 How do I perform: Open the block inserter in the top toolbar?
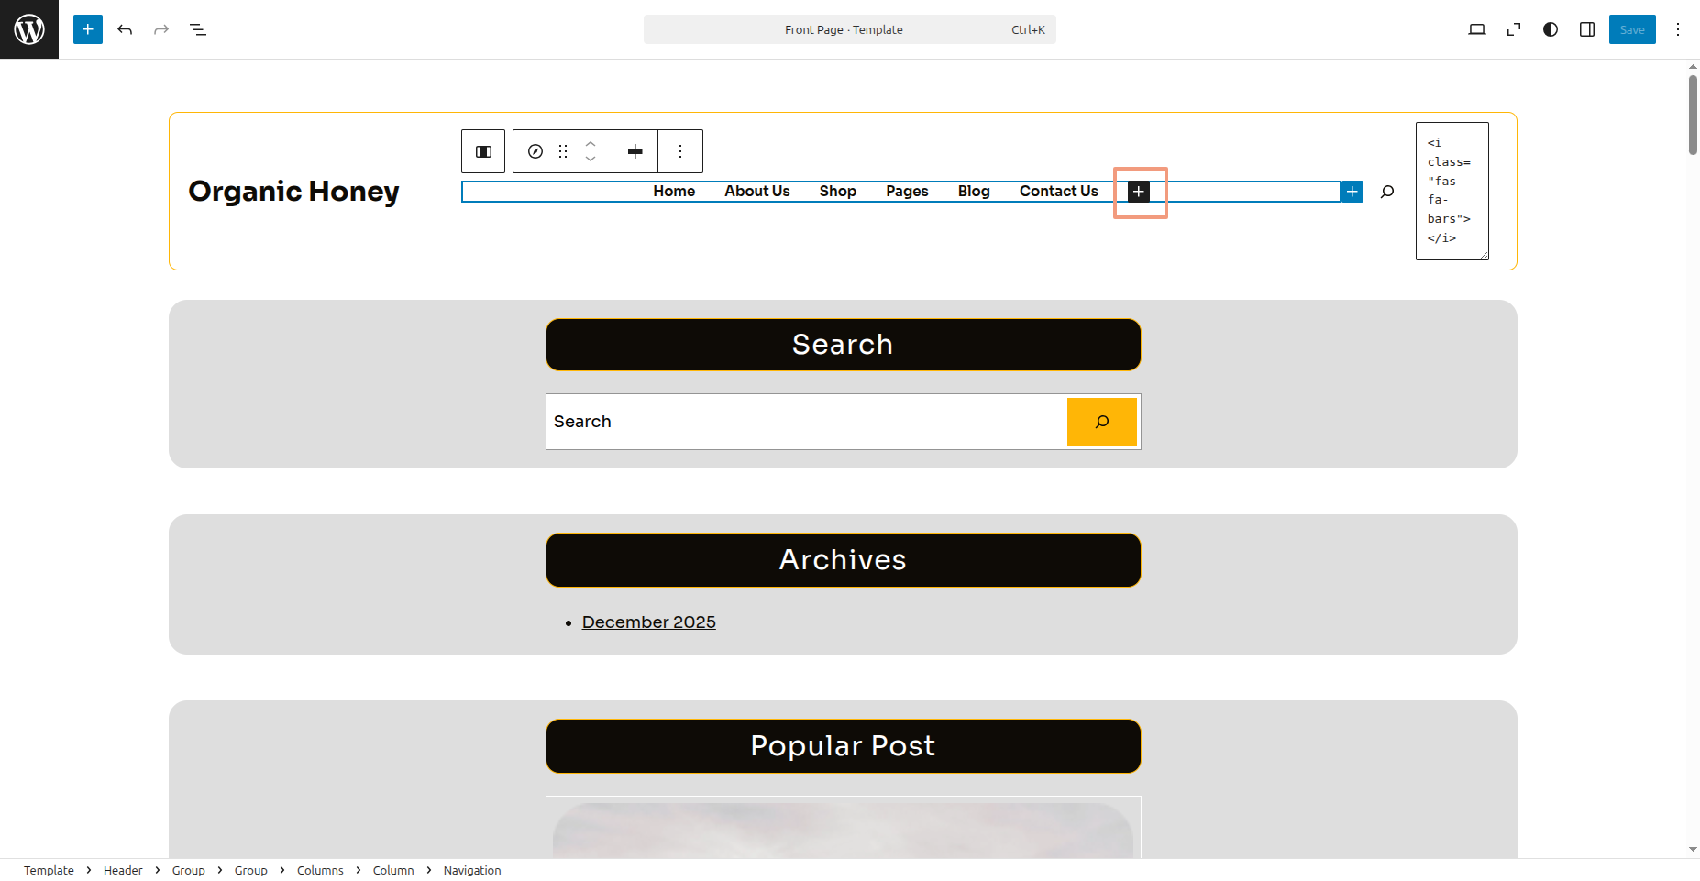[x=88, y=29]
